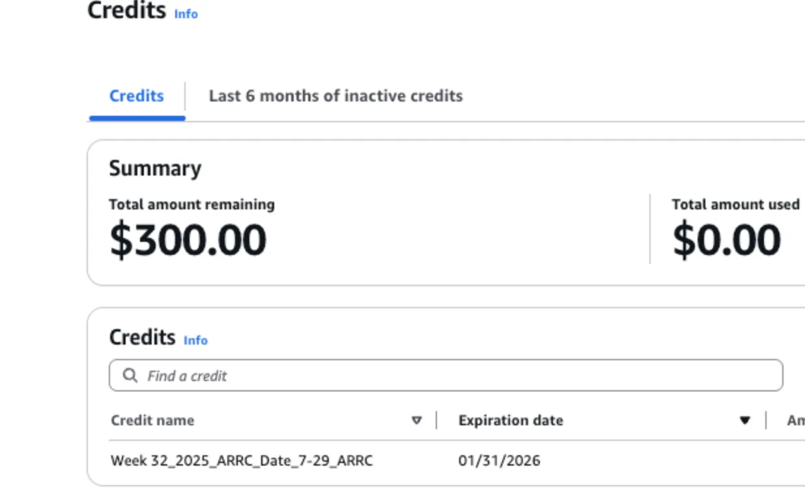Open the Credit name column sorting options
The height and width of the screenshot is (489, 805).
click(416, 421)
